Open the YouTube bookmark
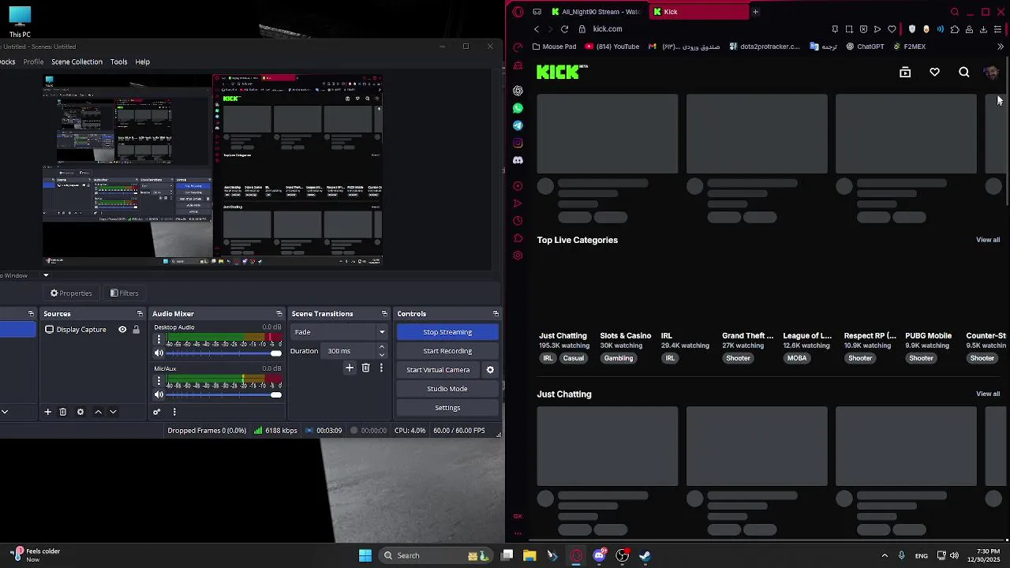The image size is (1010, 568). tap(612, 47)
